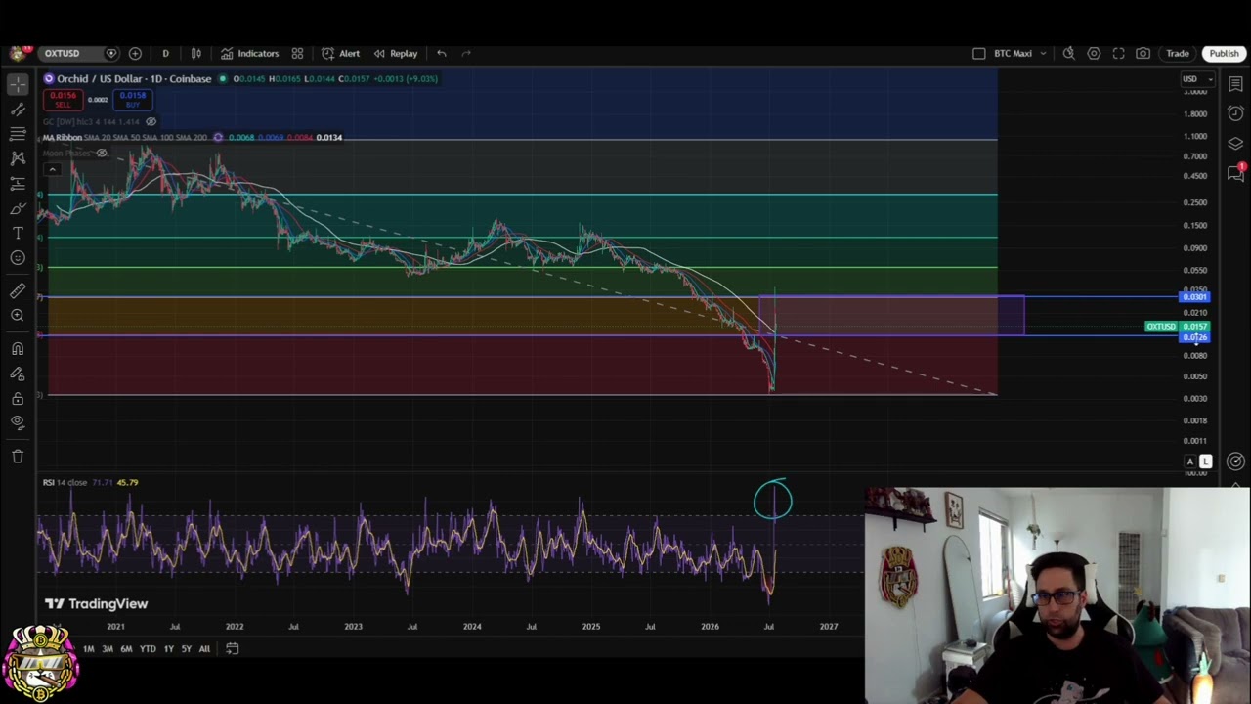The image size is (1251, 704).
Task: Open chart settings hexagon icon
Action: point(1094,53)
